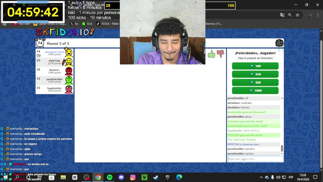Open the ad info icon
The height and width of the screenshot is (182, 323).
pyautogui.click(x=279, y=51)
